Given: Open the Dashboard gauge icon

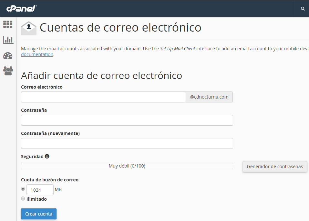Looking at the screenshot, I should 8,55.
